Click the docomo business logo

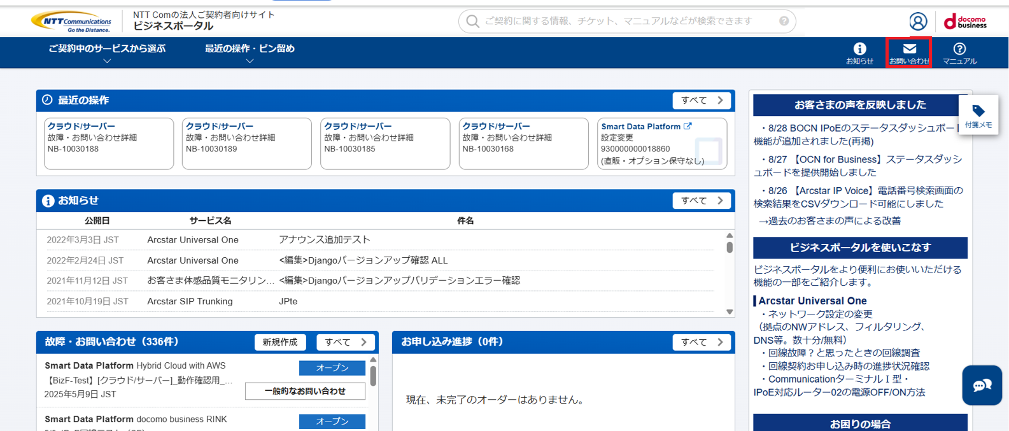coord(965,22)
